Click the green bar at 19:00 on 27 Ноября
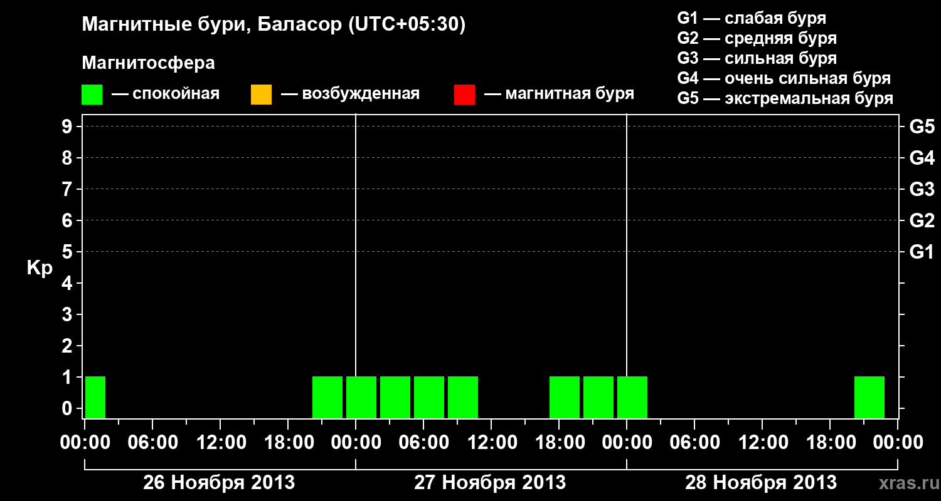This screenshot has width=941, height=501. point(565,397)
